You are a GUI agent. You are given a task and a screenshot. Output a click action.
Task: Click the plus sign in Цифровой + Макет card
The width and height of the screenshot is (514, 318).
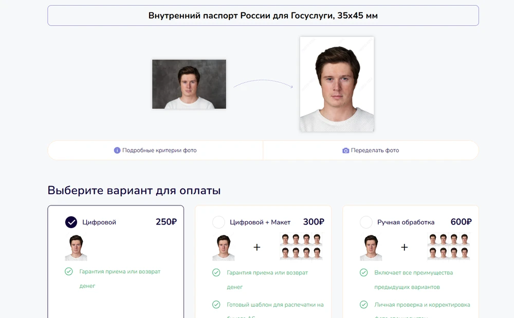(257, 247)
